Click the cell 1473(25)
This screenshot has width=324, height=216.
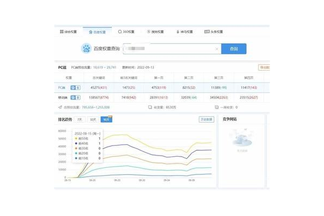click(x=129, y=87)
